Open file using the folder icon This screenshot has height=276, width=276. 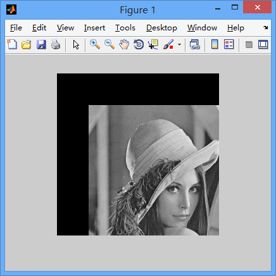pos(27,45)
